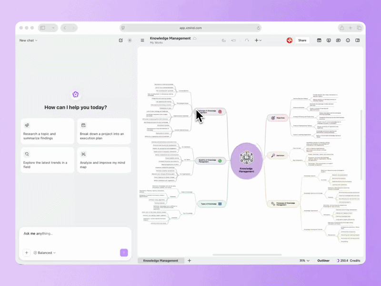Close the AI chat panel
Screen dimensions: 381x286
pos(130,41)
